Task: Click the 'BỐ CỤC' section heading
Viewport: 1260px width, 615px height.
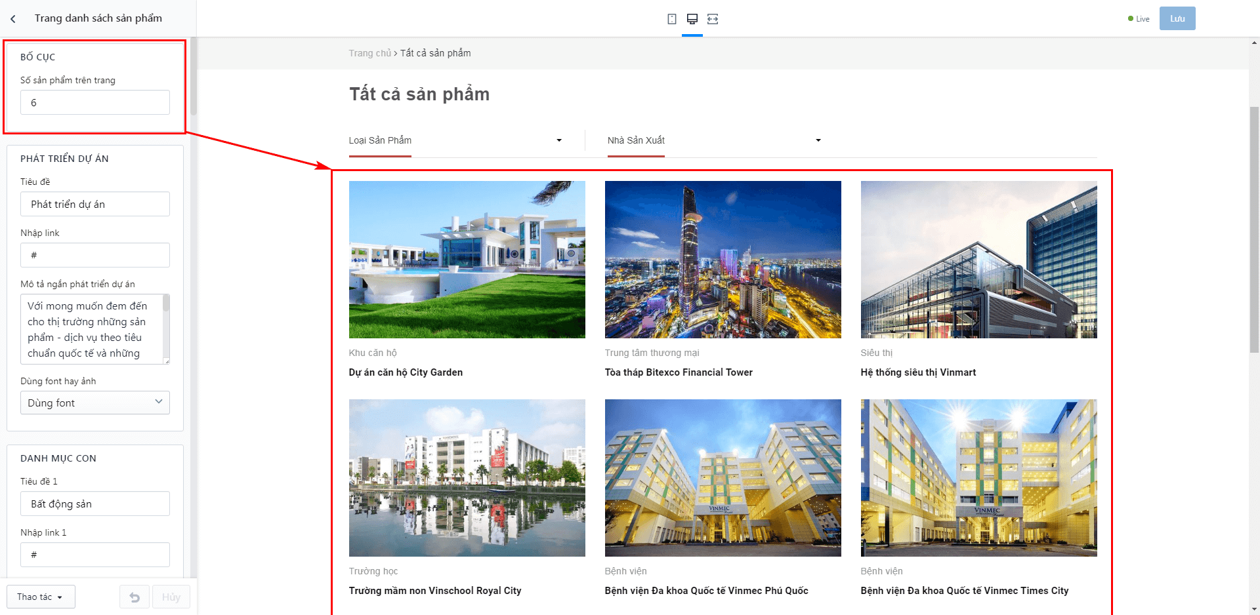Action: click(x=38, y=57)
